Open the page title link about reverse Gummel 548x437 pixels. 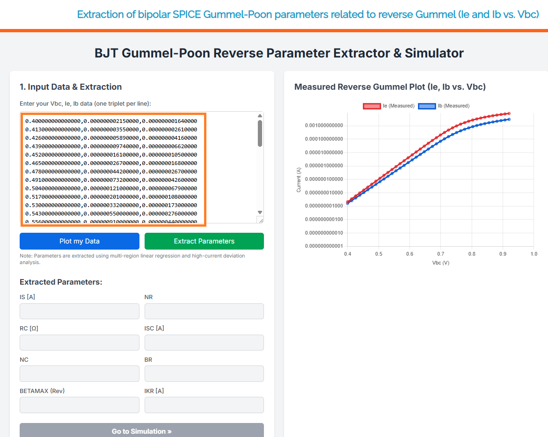[308, 14]
